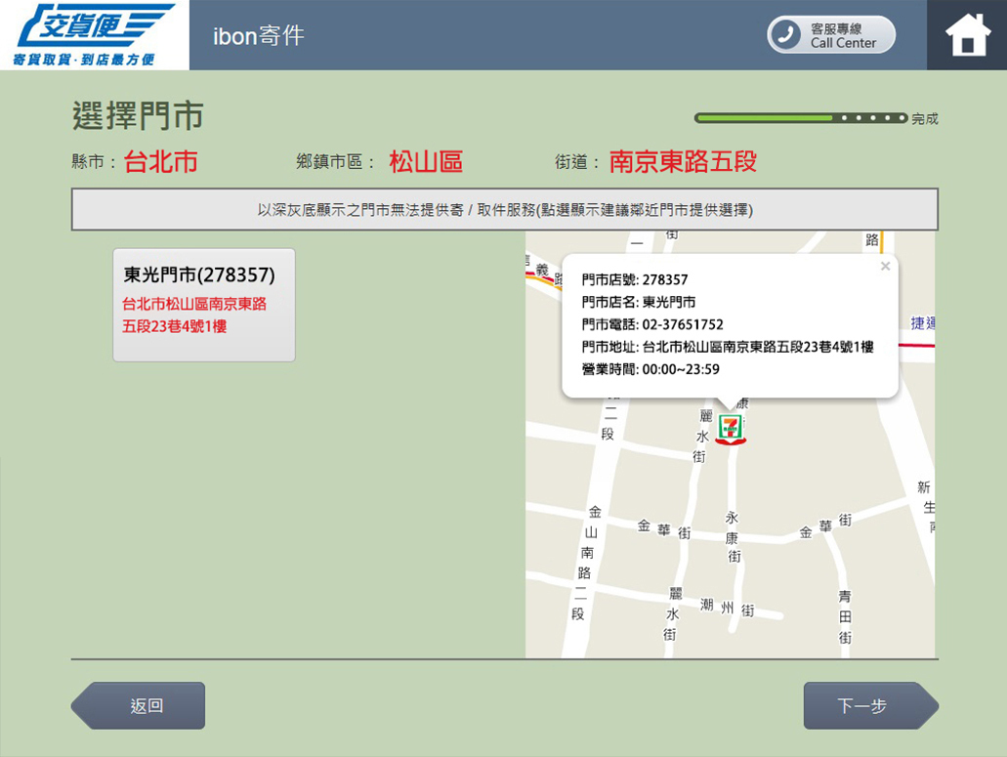The width and height of the screenshot is (1007, 757).
Task: Go back with 返回 button
Action: point(138,705)
